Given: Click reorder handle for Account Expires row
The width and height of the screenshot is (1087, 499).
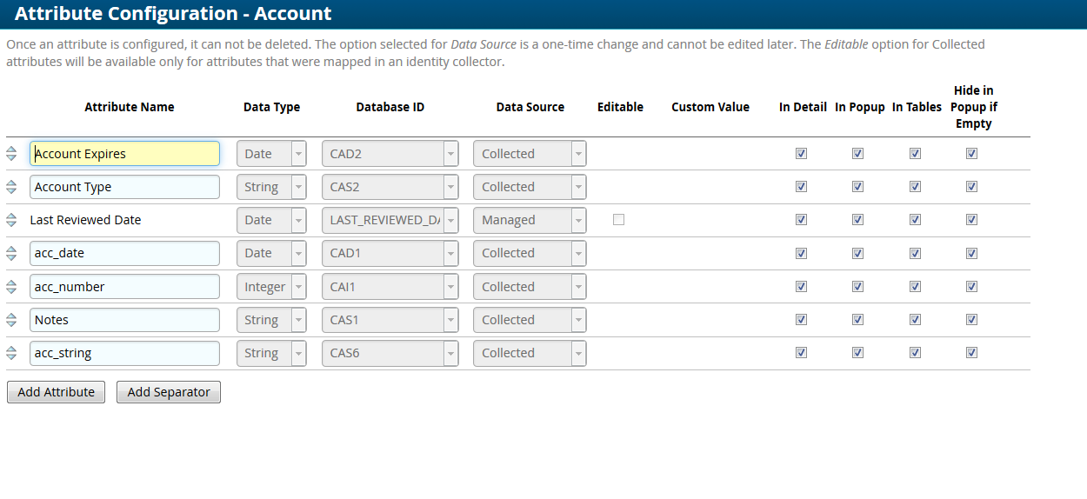Looking at the screenshot, I should coord(11,154).
